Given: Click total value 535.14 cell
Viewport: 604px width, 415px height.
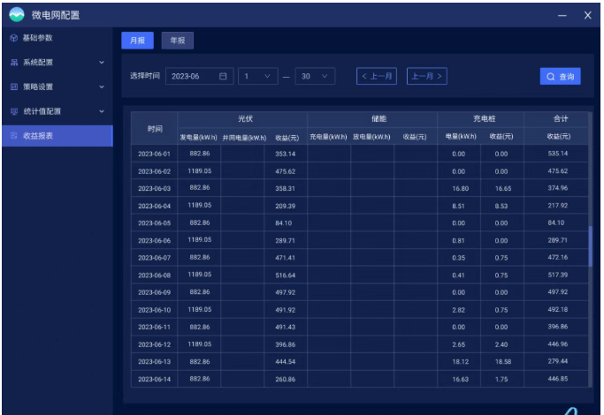Looking at the screenshot, I should tap(558, 154).
